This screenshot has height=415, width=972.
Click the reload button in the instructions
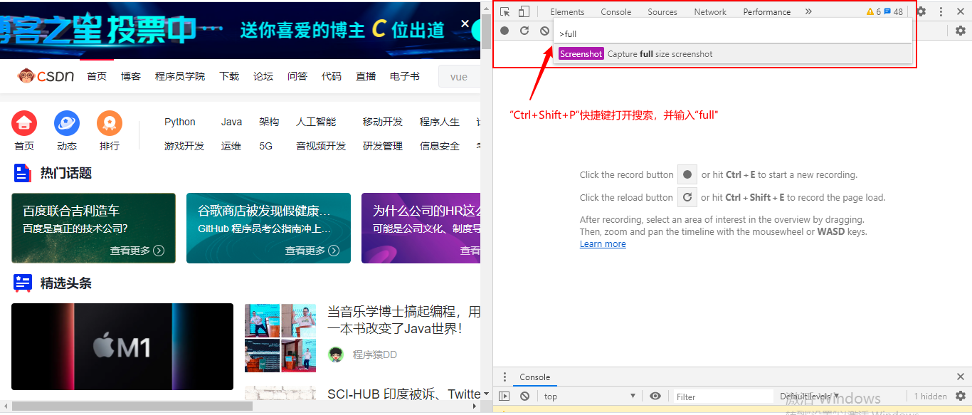[x=687, y=197]
